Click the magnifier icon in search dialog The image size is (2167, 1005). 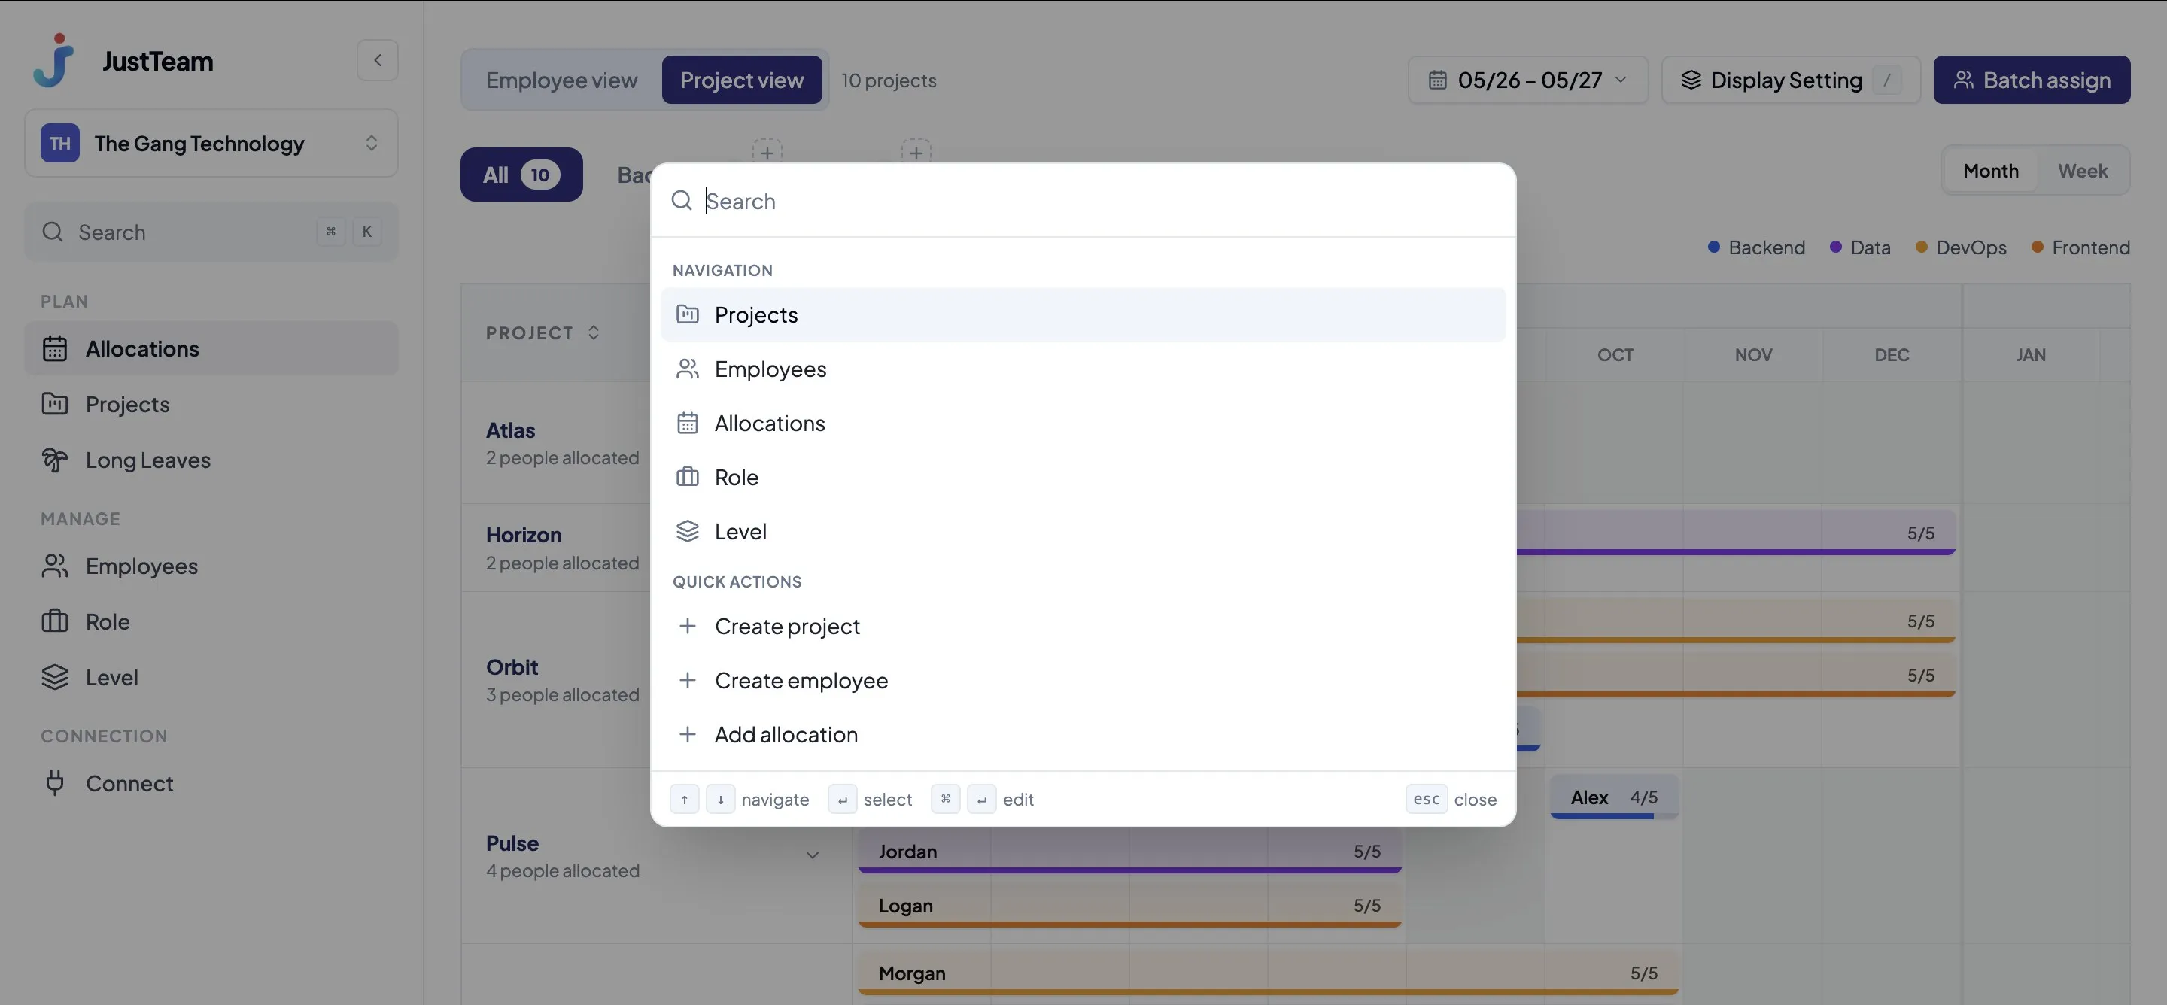(682, 200)
